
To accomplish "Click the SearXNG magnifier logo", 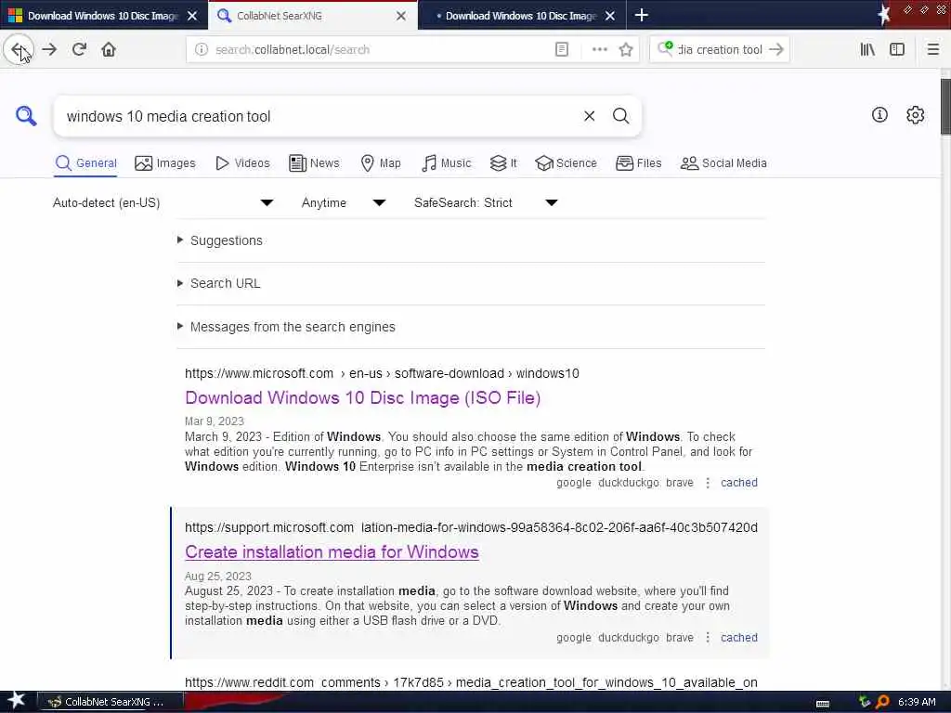I will (26, 116).
